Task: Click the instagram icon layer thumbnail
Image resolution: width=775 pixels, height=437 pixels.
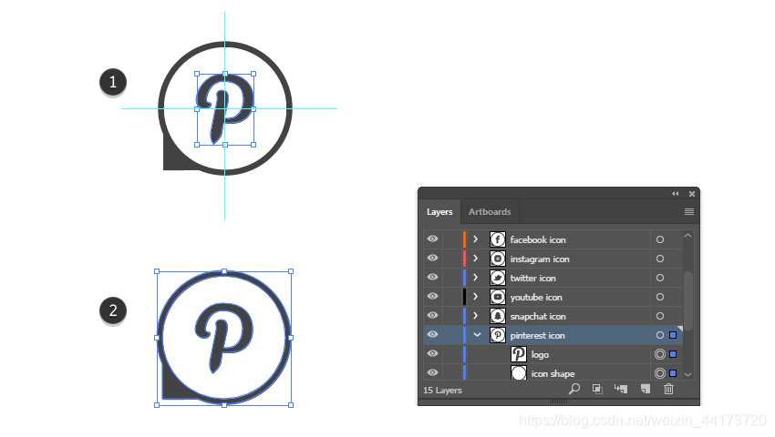Action: click(x=498, y=259)
